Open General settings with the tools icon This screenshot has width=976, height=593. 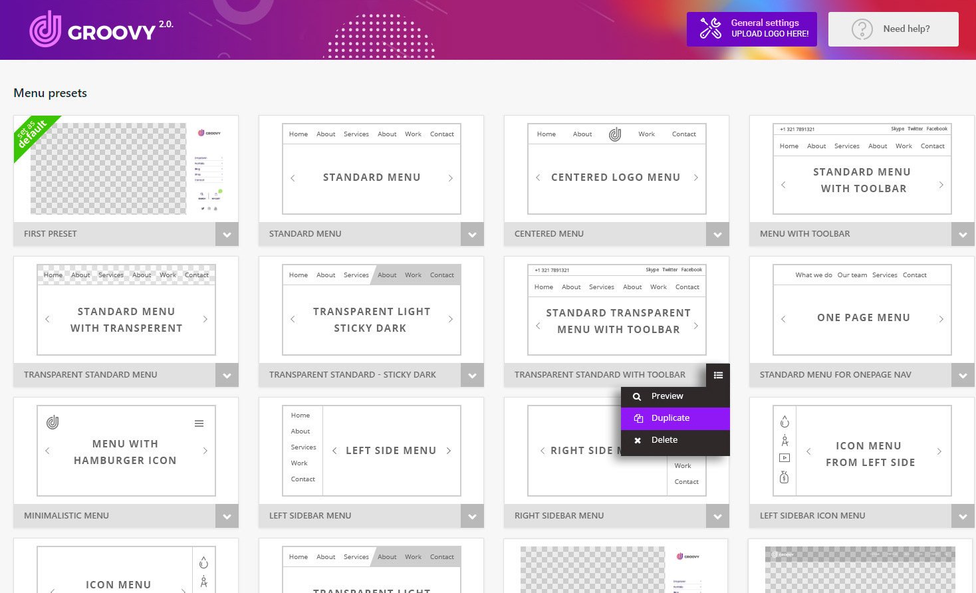[x=710, y=29]
